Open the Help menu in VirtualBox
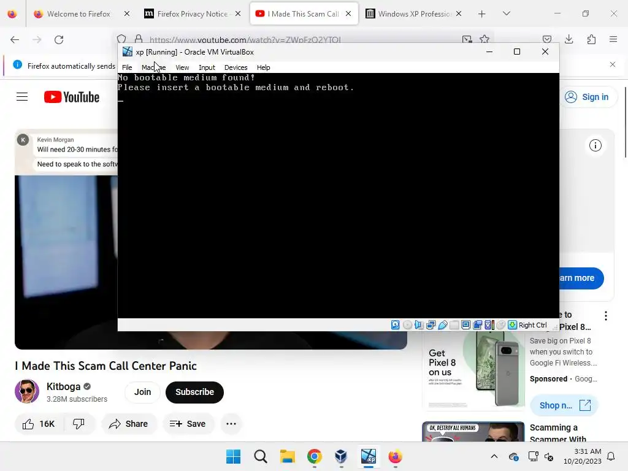This screenshot has height=471, width=628. [264, 67]
